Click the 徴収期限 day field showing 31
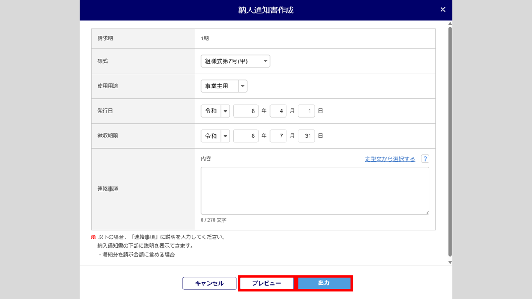Screen dimensions: 532x299 306,136
